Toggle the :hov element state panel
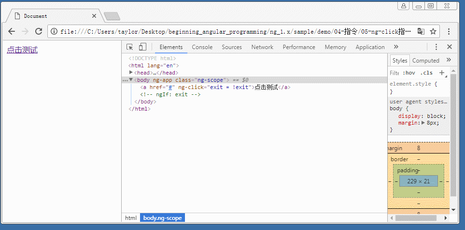Viewport: 465px width, 230px height. click(x=409, y=73)
